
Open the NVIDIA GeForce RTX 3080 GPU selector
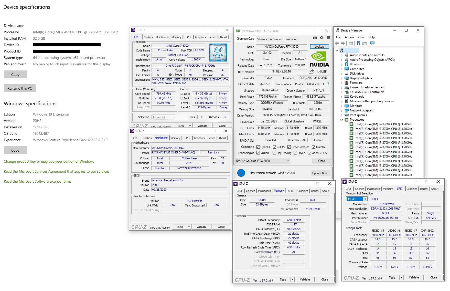pos(262,161)
